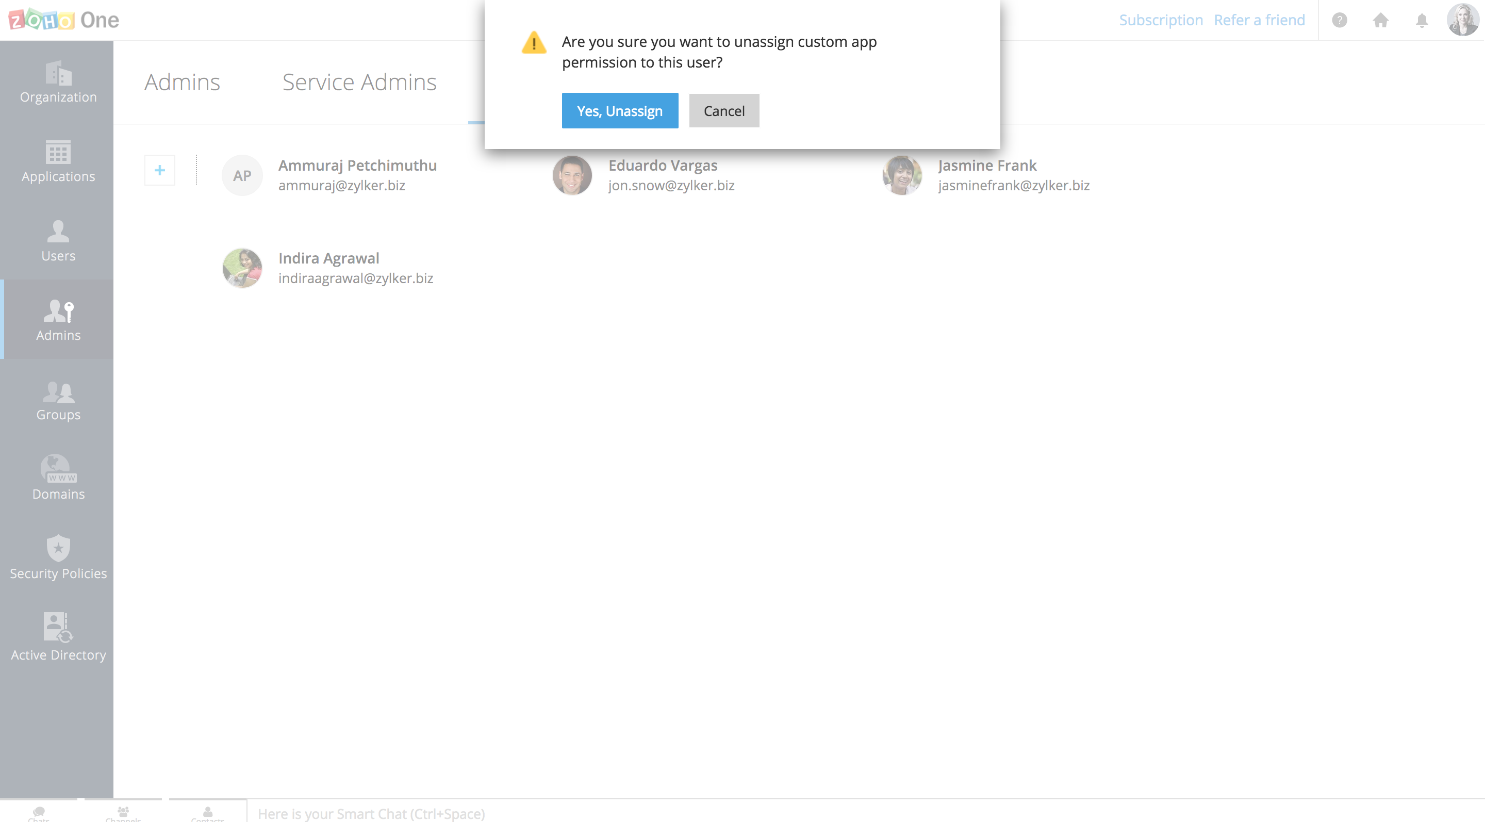This screenshot has width=1485, height=822.
Task: Switch to the Service Admins tab
Action: click(359, 82)
